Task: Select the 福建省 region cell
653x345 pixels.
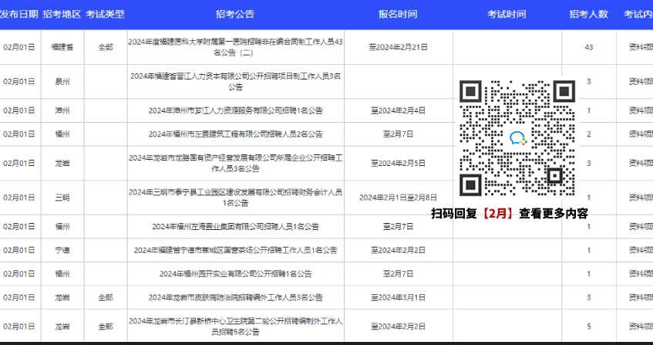Action: coord(62,47)
